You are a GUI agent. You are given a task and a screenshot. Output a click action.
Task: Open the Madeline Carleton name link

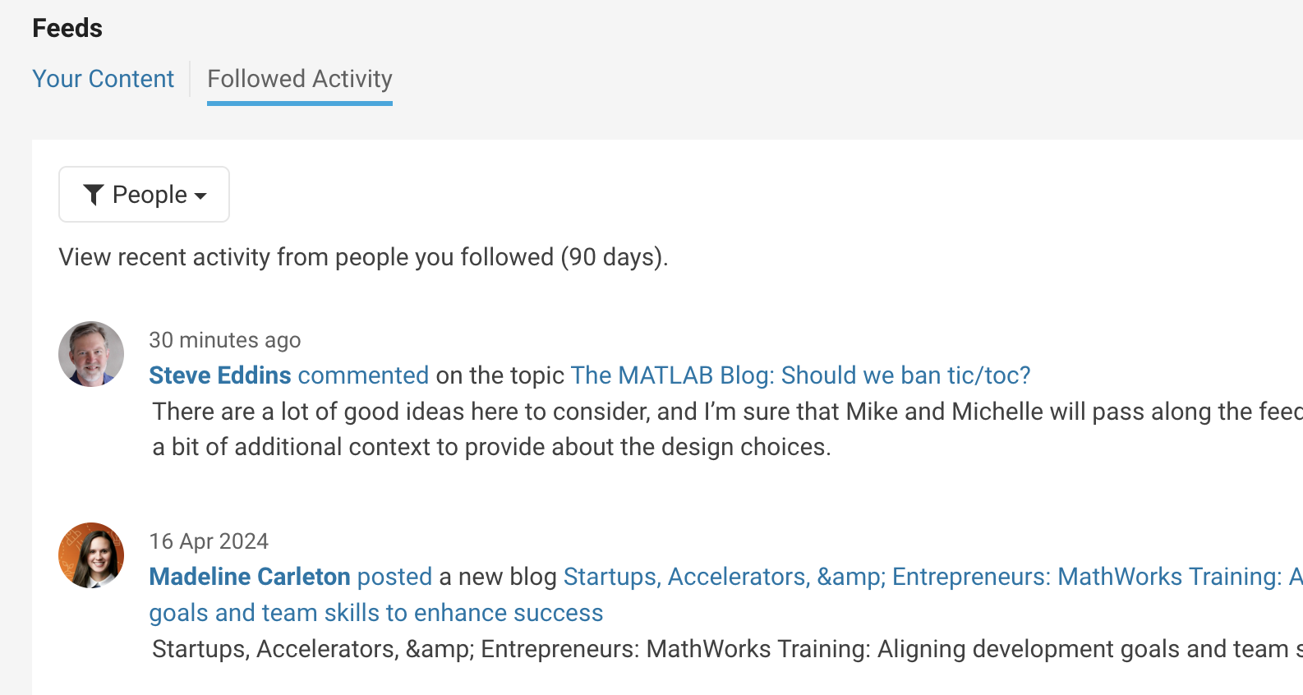point(250,577)
